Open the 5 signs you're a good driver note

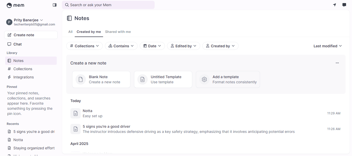pyautogui.click(x=106, y=126)
